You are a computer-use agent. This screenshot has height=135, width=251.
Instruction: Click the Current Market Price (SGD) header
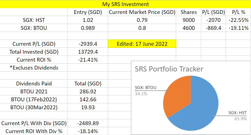[x=142, y=12]
